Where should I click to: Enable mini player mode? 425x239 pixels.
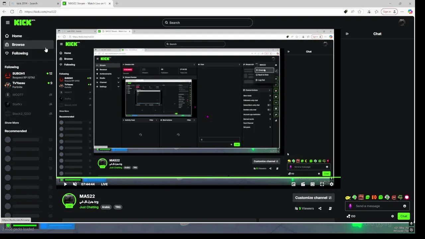point(294,184)
